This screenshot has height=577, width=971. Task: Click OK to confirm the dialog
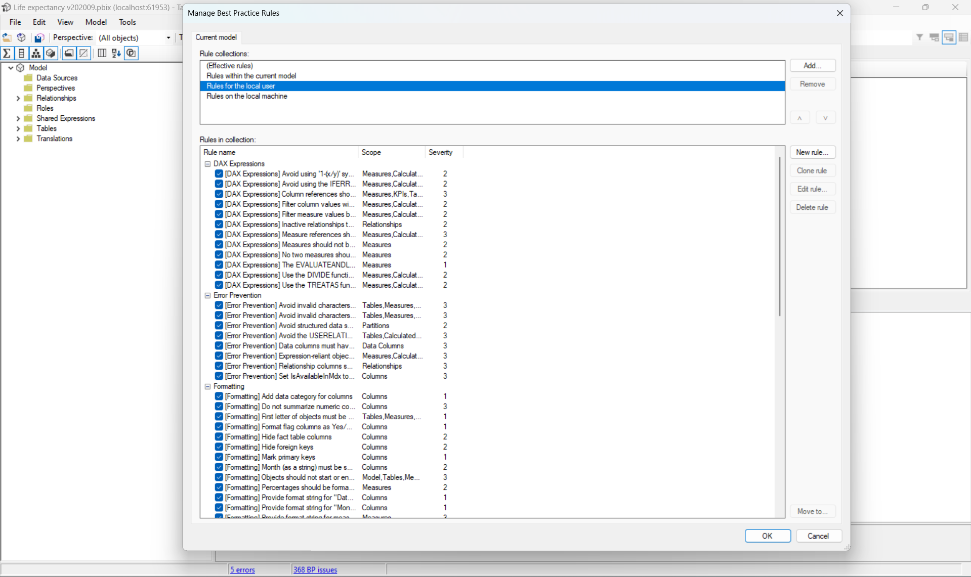pos(768,536)
